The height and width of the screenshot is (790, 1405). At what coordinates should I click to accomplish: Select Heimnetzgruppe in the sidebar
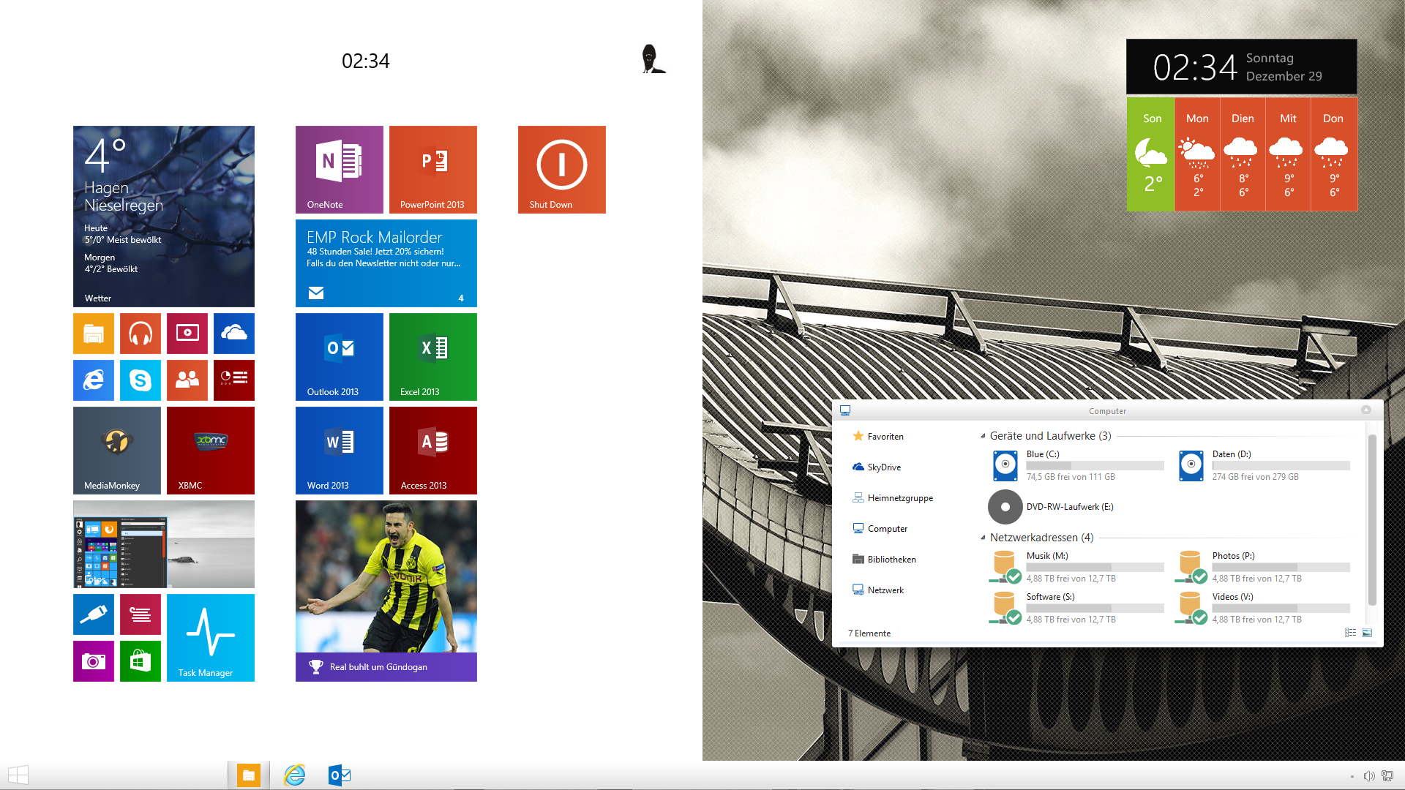[x=892, y=497]
